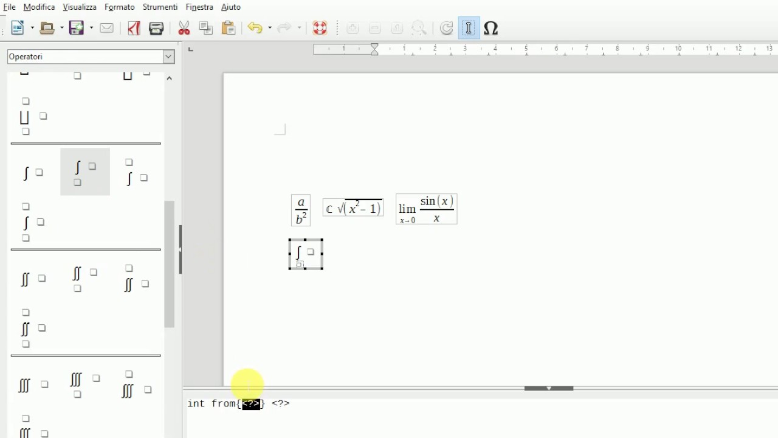Insert triple integral with upper limit
The width and height of the screenshot is (778, 438).
[136, 385]
